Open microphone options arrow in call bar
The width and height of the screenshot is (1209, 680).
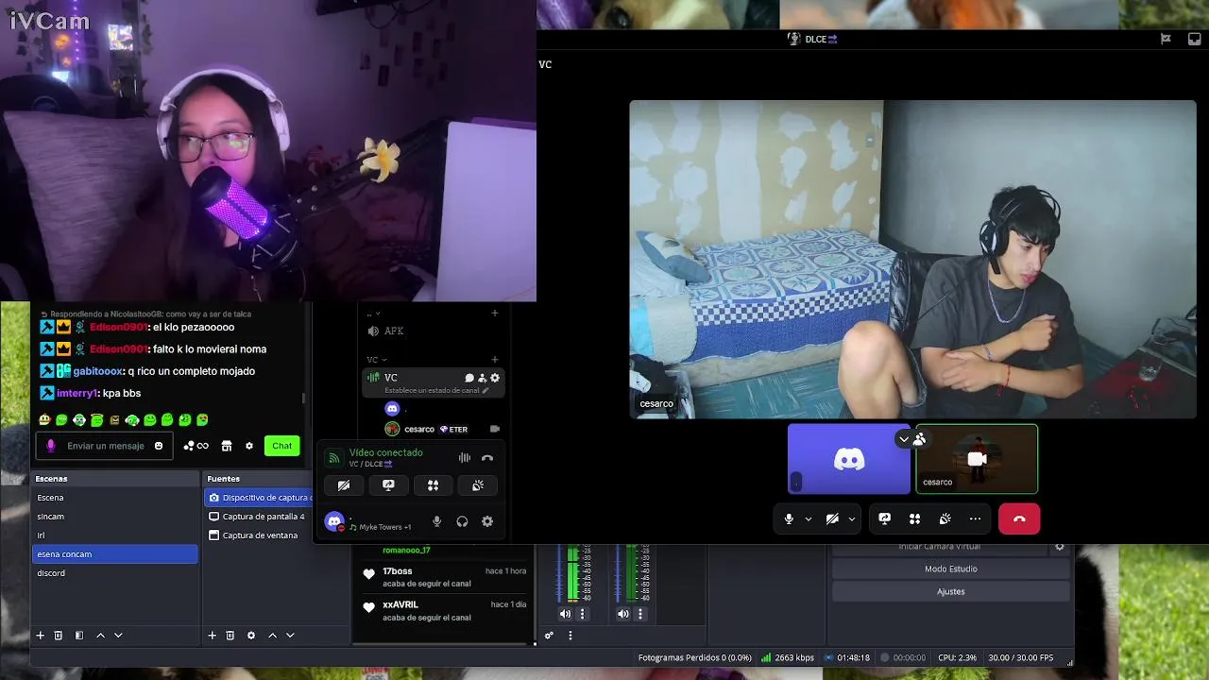808,518
